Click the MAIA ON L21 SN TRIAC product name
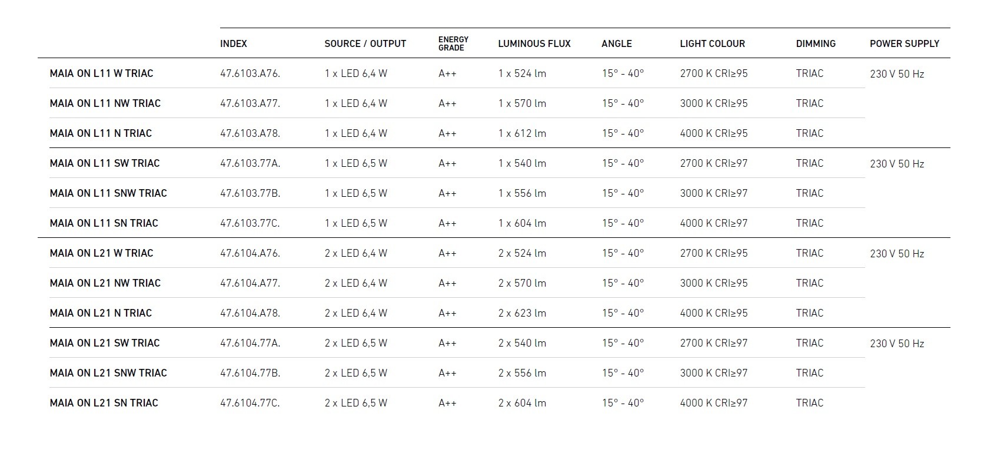Image resolution: width=1004 pixels, height=457 pixels. pos(104,403)
